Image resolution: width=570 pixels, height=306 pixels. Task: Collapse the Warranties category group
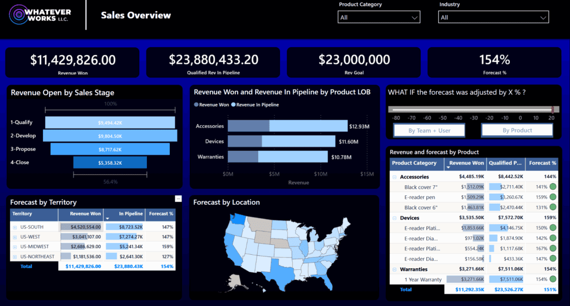coord(395,269)
